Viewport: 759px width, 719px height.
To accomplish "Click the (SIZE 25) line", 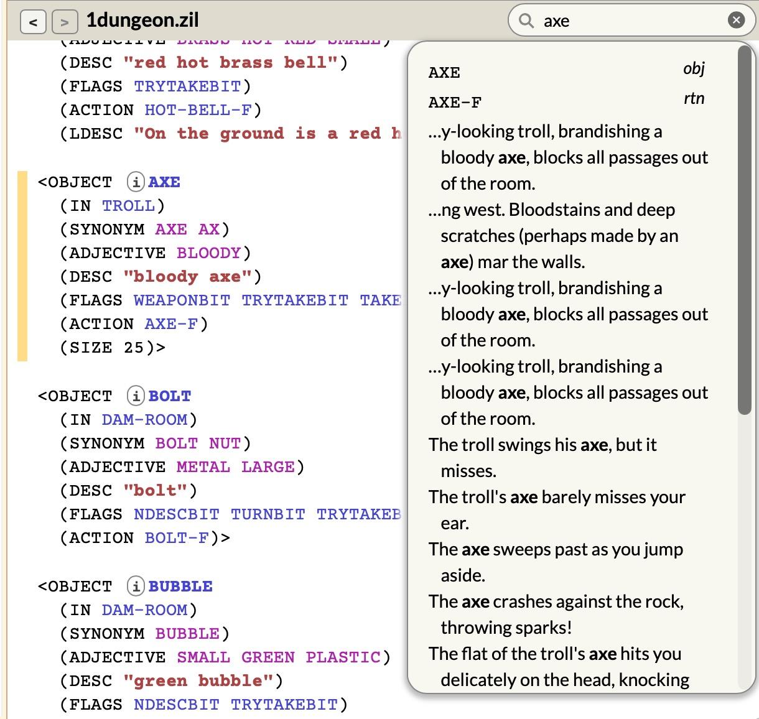I will tap(113, 348).
